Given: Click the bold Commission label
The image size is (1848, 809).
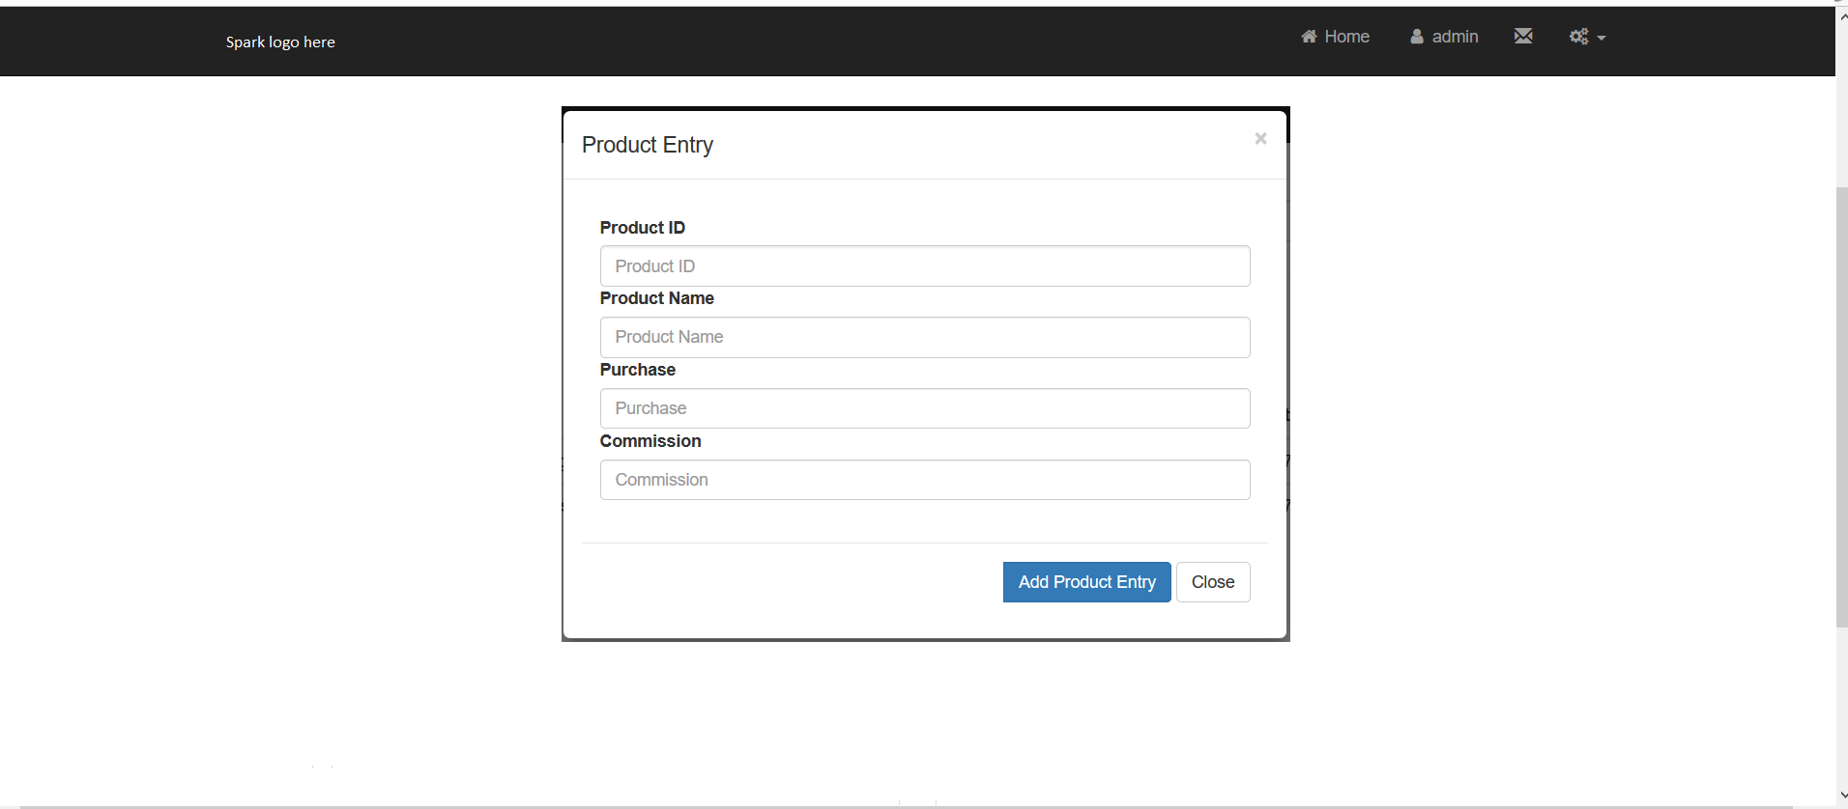Looking at the screenshot, I should click(x=650, y=441).
